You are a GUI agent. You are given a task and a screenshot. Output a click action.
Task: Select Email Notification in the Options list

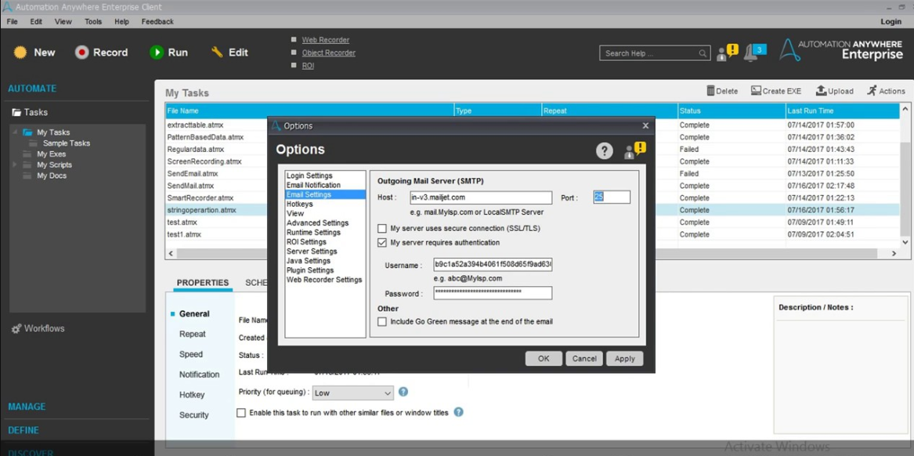point(313,186)
